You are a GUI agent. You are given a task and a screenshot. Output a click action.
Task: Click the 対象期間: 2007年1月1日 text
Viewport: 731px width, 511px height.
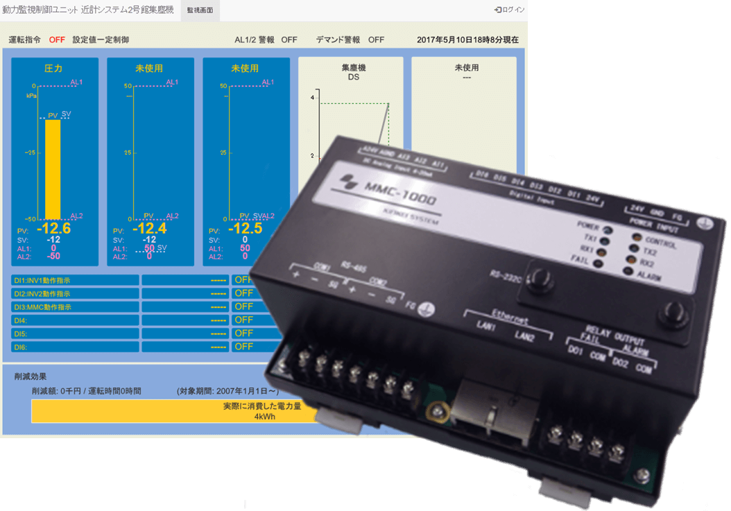(227, 391)
